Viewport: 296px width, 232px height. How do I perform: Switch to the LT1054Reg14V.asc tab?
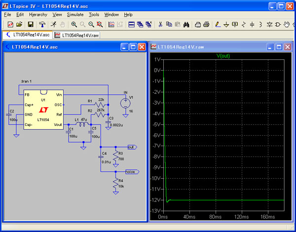pyautogui.click(x=28, y=35)
